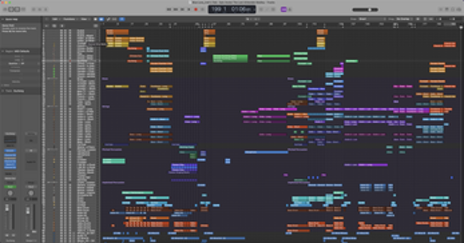Click the pan knob on left channel strip
This screenshot has height=243, width=464.
point(10,193)
